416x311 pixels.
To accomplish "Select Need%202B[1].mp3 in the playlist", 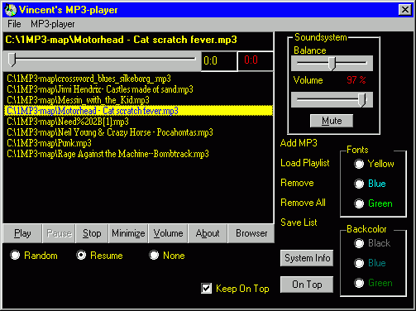I will pos(138,122).
